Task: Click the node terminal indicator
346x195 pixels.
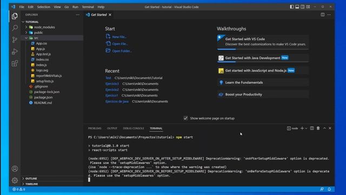Action: 292,128
